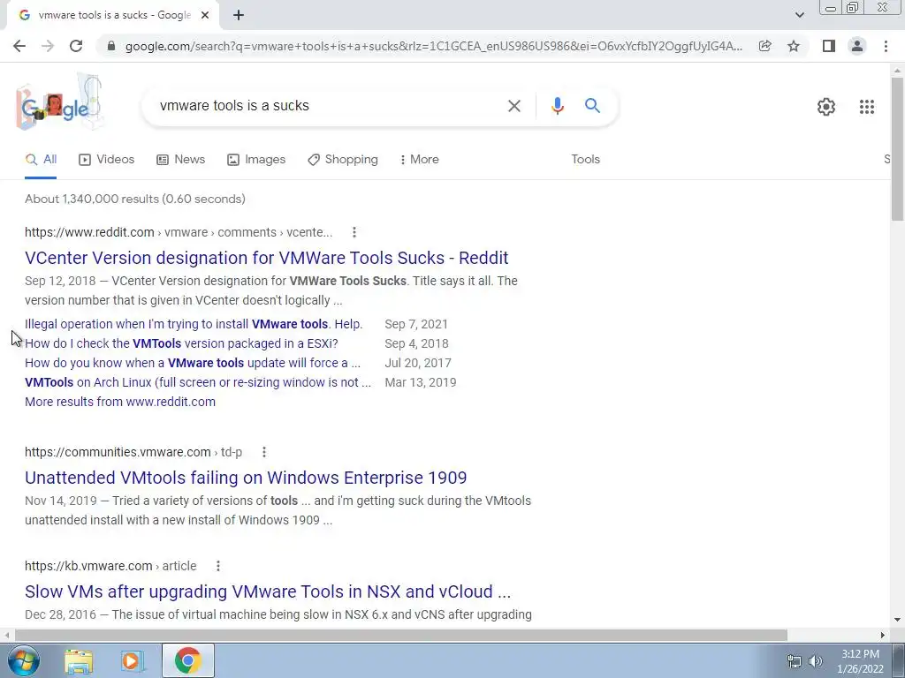Open the taskbar clock showing 3:12 PM
This screenshot has height=678, width=905.
pyautogui.click(x=860, y=661)
